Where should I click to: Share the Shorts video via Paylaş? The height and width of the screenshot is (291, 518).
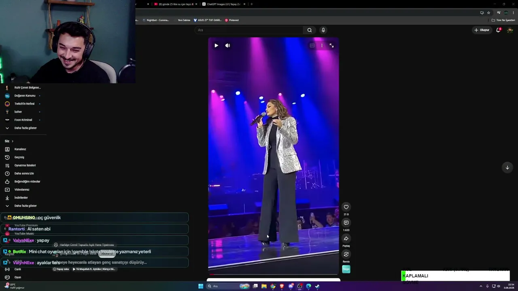346,238
